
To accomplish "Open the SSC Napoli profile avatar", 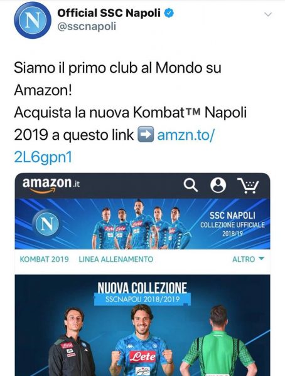I will [33, 20].
